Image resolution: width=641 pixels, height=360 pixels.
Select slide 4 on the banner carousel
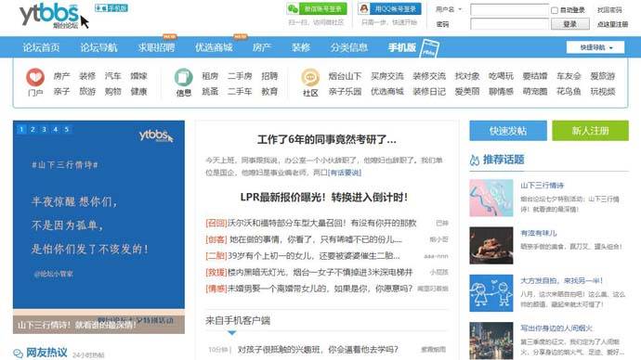click(56, 129)
